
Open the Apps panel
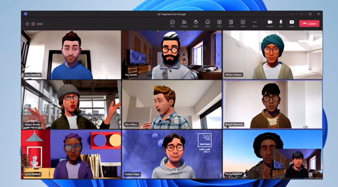pos(243,23)
